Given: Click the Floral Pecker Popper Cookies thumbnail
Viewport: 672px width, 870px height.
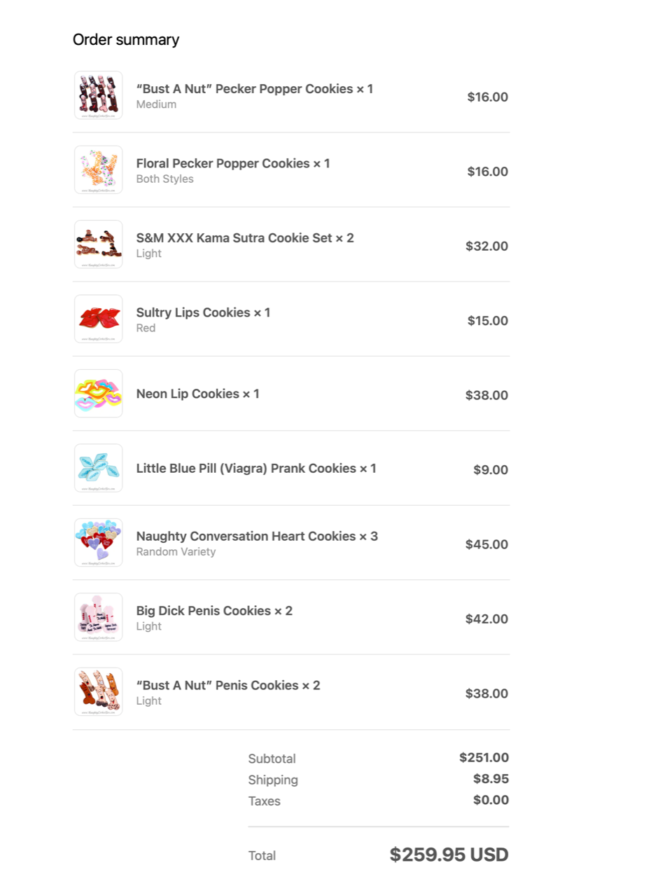Looking at the screenshot, I should coord(99,170).
